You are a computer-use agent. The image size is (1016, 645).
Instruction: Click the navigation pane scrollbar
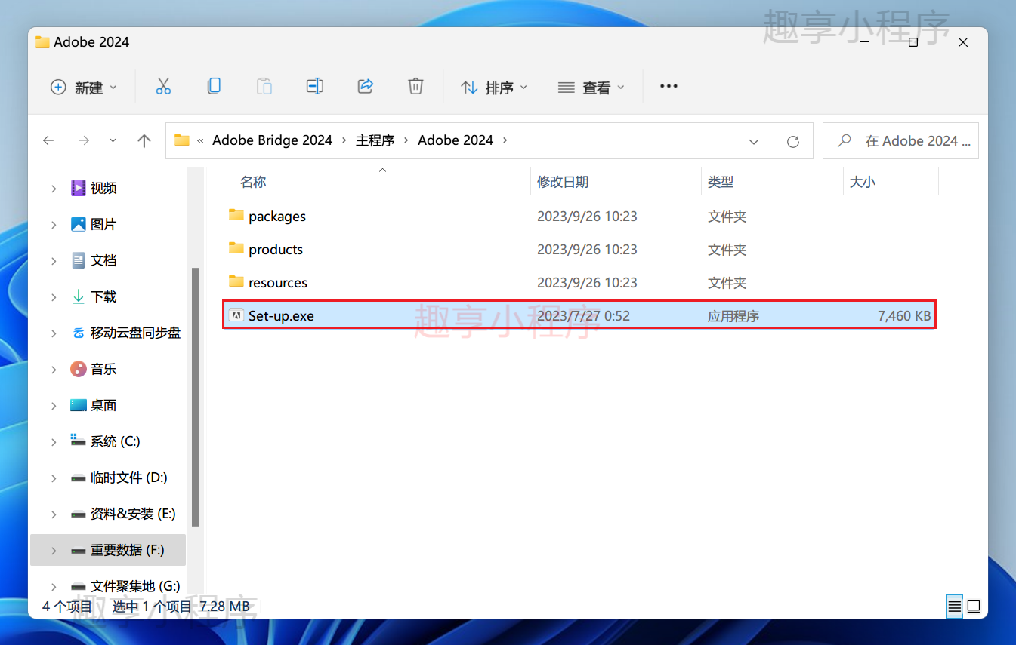pyautogui.click(x=196, y=396)
